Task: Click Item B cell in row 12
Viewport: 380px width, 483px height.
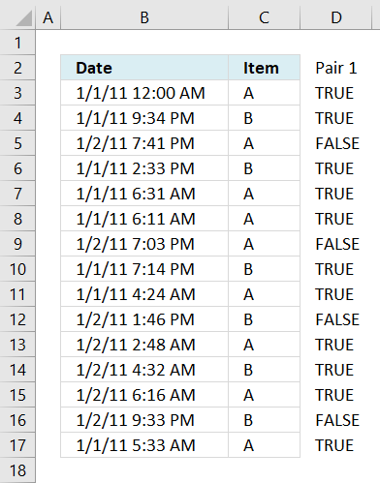Action: tap(264, 319)
